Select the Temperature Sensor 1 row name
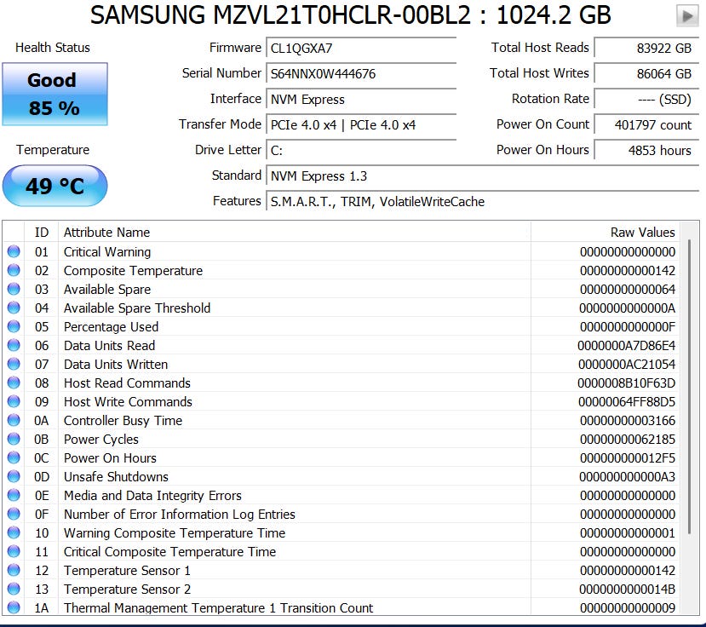The height and width of the screenshot is (627, 706). (127, 570)
